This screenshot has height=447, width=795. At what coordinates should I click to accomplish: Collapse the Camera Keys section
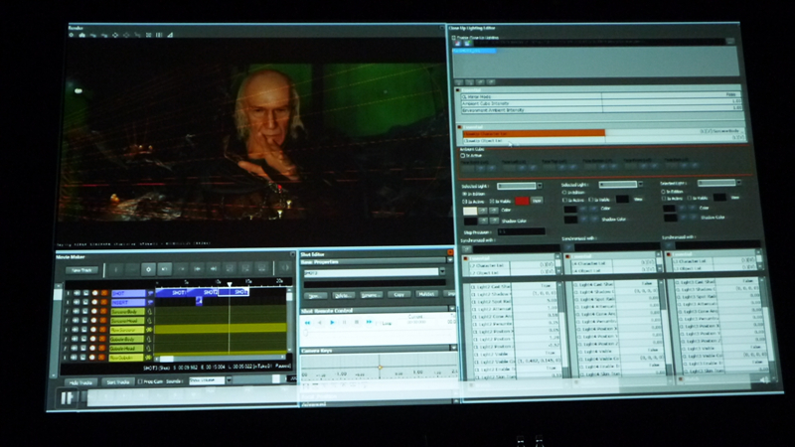[453, 348]
